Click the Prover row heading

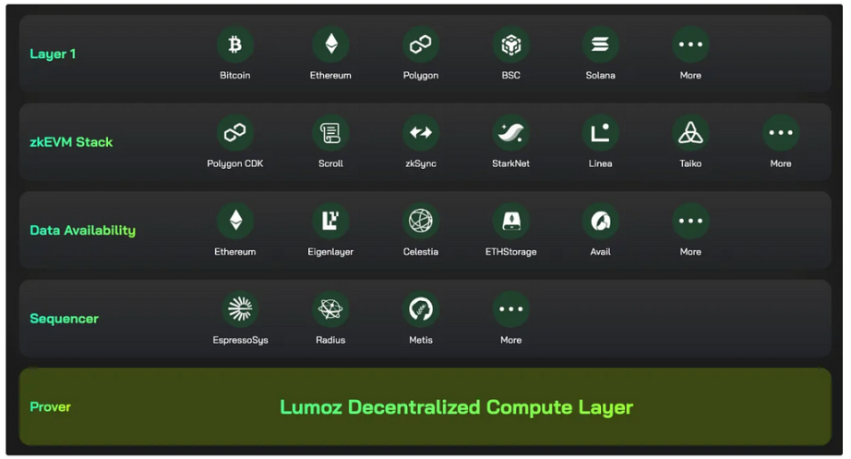pos(50,407)
